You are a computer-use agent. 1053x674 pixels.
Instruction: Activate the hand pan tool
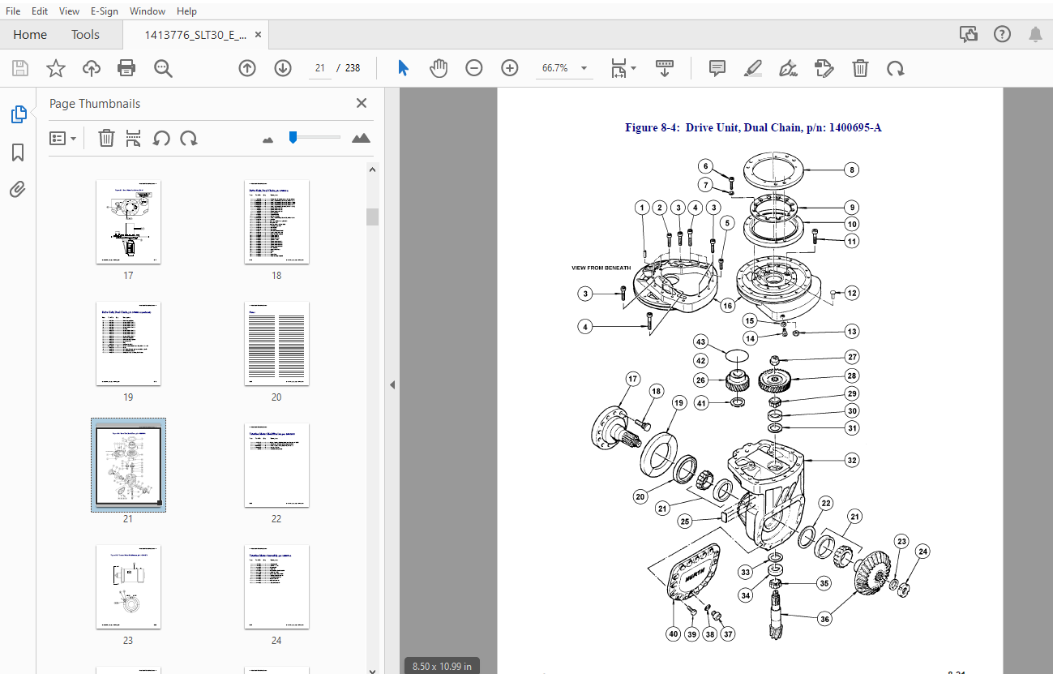coord(439,68)
